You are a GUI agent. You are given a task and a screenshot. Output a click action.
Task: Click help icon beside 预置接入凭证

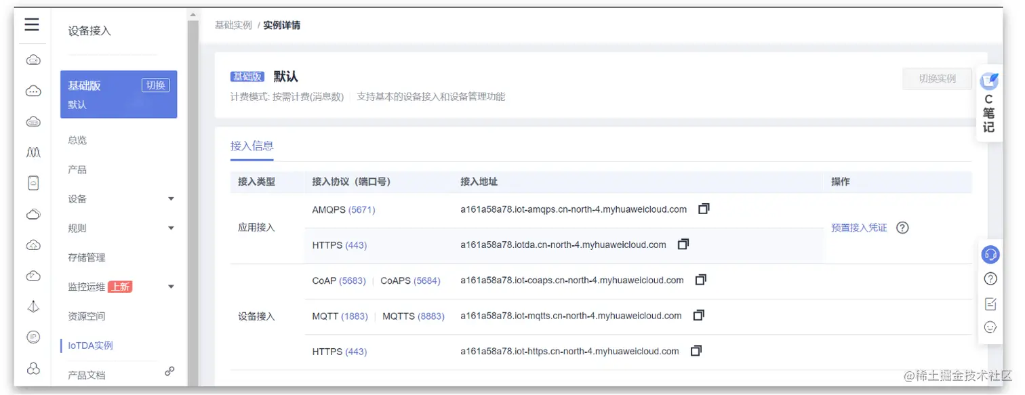pyautogui.click(x=902, y=228)
